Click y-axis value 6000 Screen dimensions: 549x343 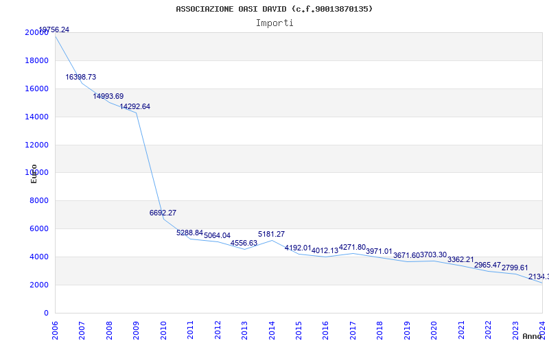coord(39,228)
